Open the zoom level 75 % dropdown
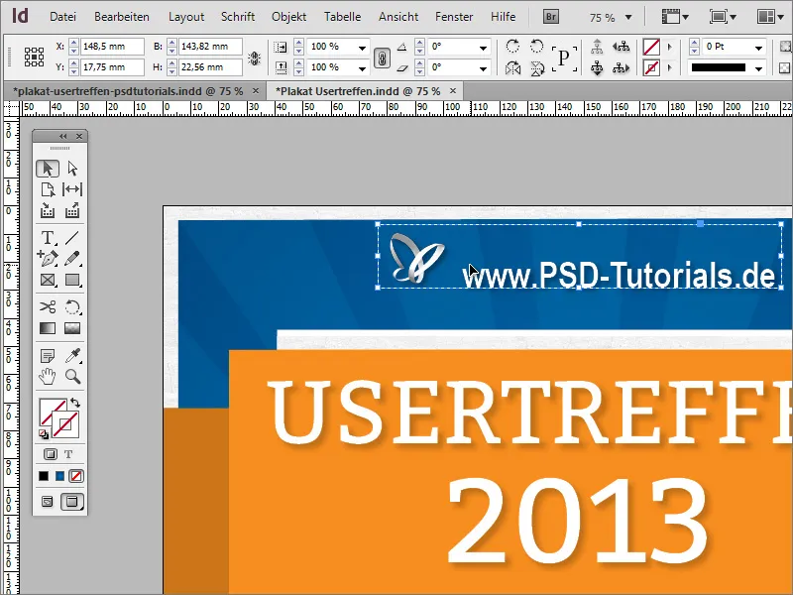793x595 pixels. pyautogui.click(x=628, y=17)
